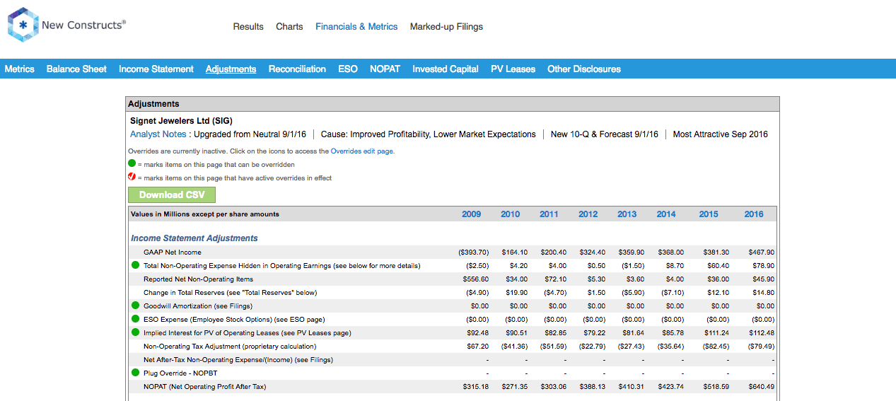Click the green legend dot for overridable items

point(132,164)
